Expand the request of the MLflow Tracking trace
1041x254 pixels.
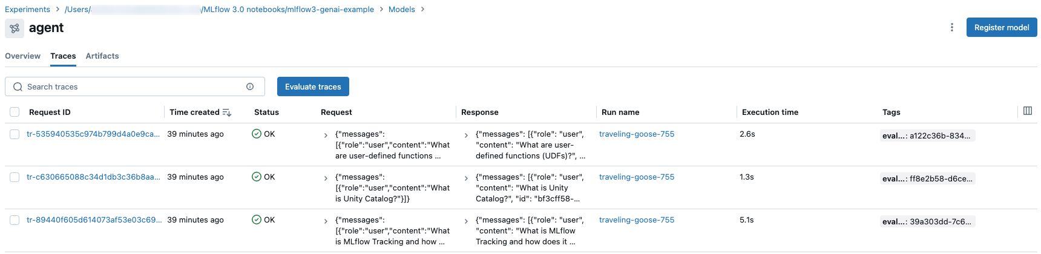point(326,221)
